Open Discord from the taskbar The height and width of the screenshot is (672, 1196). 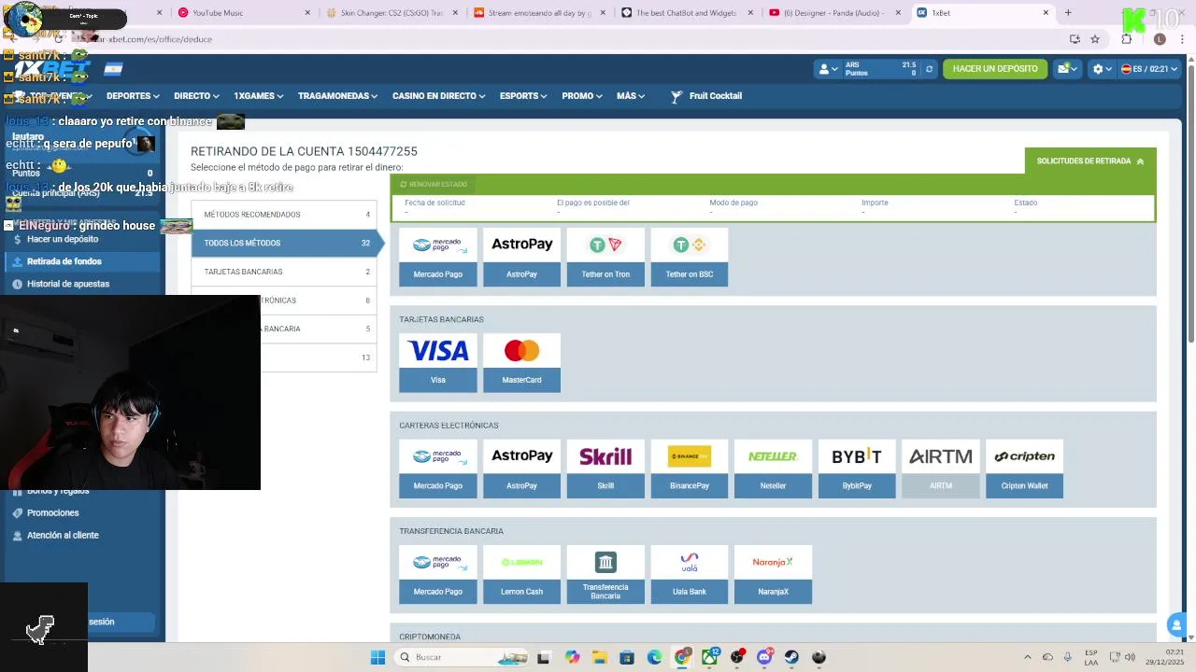(x=764, y=657)
